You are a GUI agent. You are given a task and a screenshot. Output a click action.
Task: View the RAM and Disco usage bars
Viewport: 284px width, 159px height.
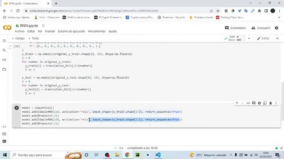point(237,38)
